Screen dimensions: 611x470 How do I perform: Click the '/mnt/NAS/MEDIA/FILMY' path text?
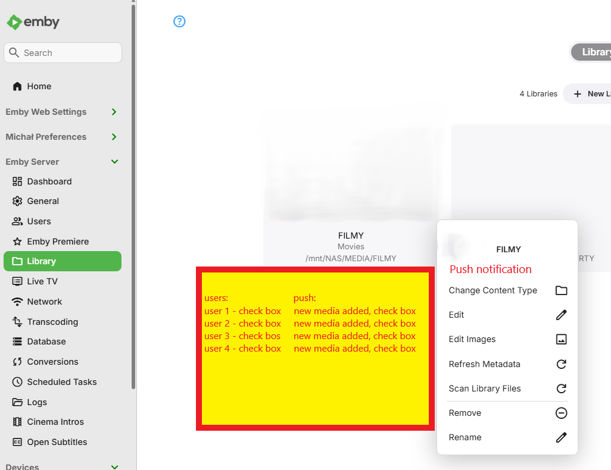tap(351, 259)
